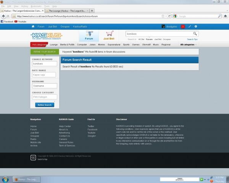Viewport: 229px width, 183px height.
Task: Open the Bookmarks menu
Action: click(x=36, y=6)
